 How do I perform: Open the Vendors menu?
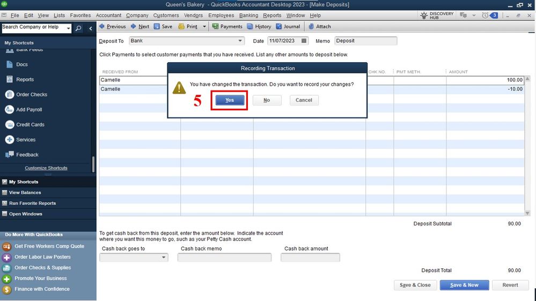click(194, 16)
